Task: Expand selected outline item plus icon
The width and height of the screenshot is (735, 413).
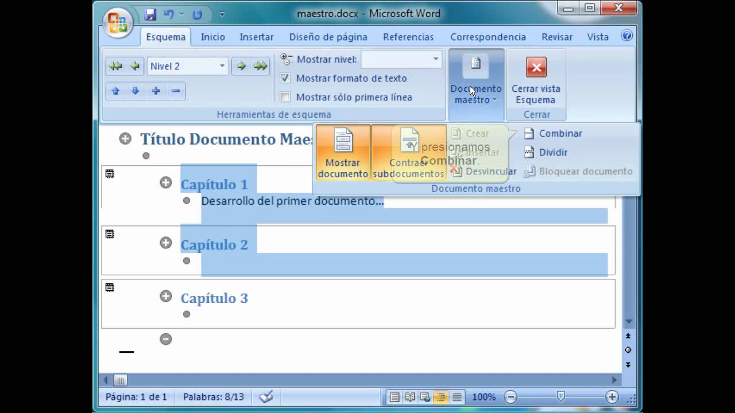Action: [156, 91]
